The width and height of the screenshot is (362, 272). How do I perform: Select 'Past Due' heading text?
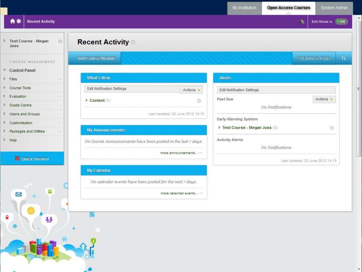225,99
